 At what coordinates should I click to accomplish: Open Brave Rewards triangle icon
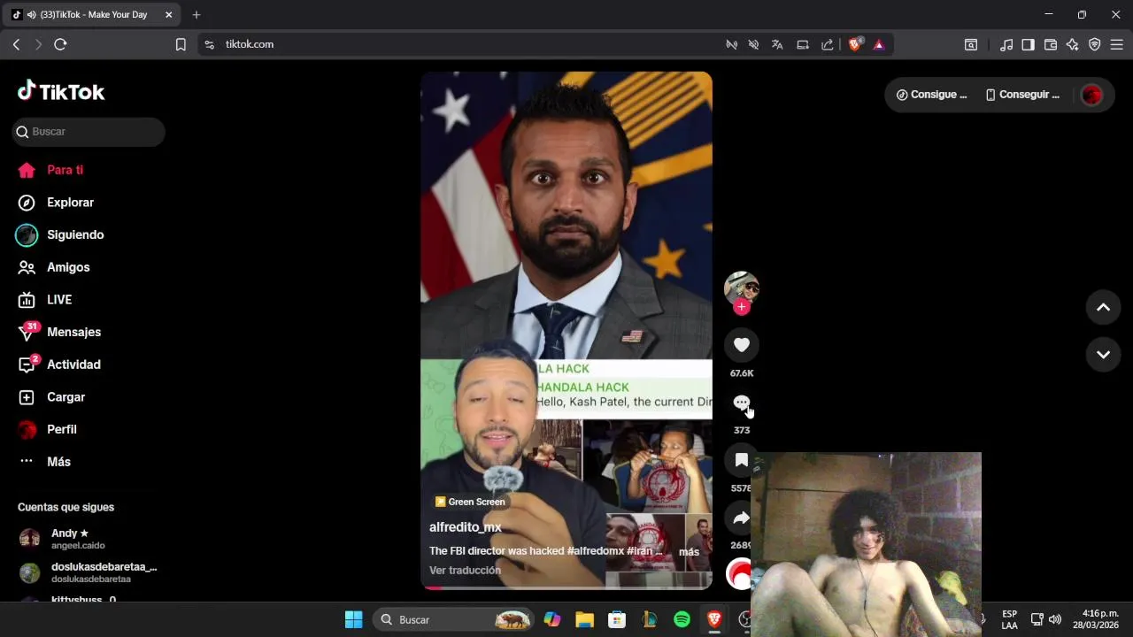[x=879, y=44]
